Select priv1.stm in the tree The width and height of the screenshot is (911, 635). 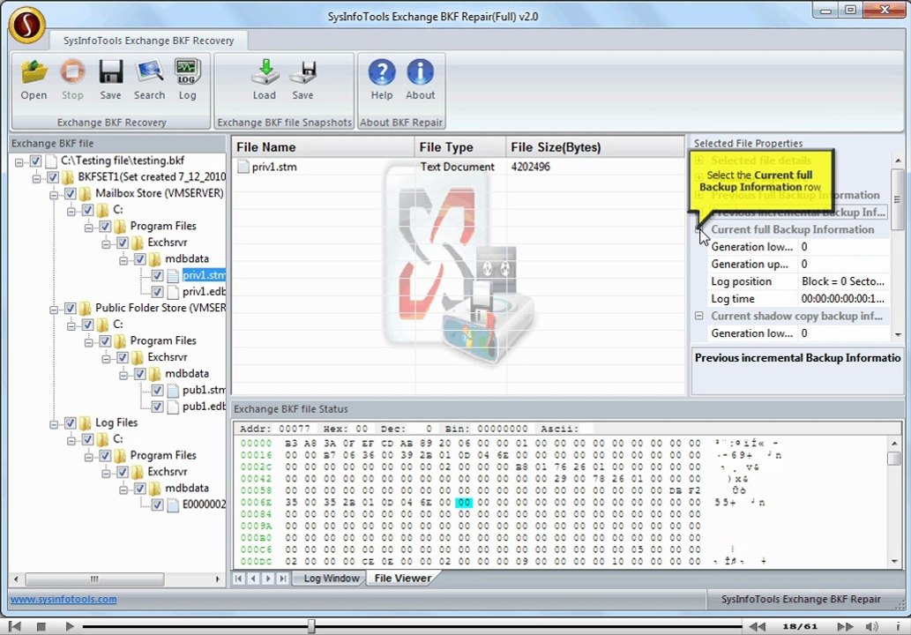[205, 275]
